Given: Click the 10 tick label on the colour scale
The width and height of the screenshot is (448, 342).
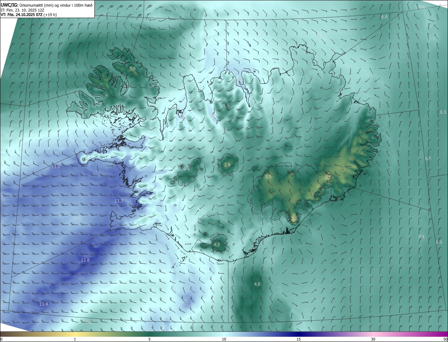Looking at the screenshot, I should point(224,339).
